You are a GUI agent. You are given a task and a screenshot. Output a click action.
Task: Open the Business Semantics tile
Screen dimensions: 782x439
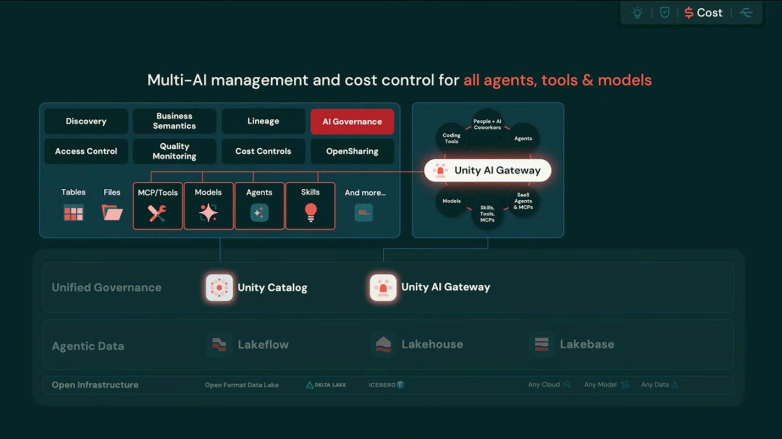tap(175, 121)
